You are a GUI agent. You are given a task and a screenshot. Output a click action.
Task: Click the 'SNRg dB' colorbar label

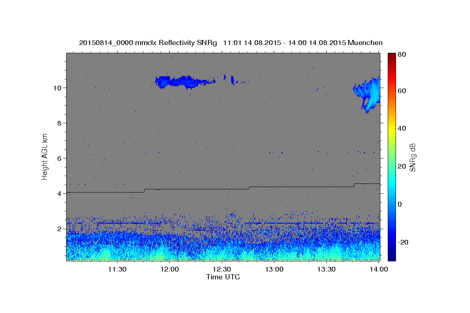[x=412, y=157]
